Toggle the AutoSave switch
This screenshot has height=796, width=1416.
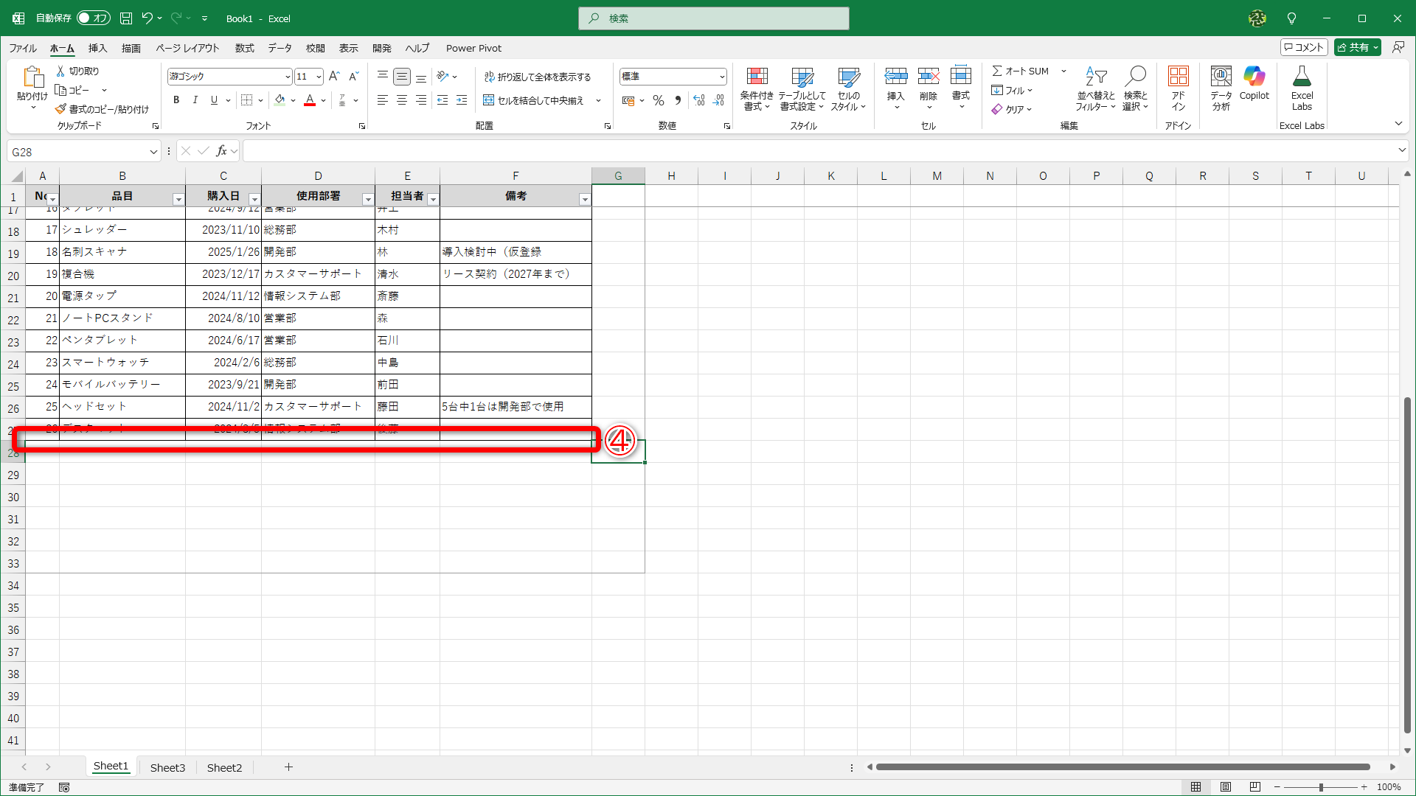click(x=94, y=18)
